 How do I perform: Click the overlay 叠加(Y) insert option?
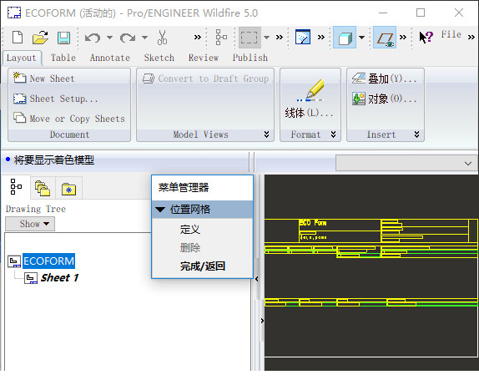tap(385, 79)
